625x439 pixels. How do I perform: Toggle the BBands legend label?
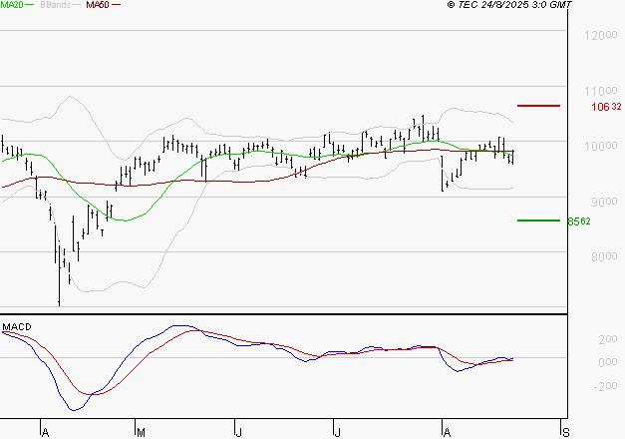click(x=55, y=5)
